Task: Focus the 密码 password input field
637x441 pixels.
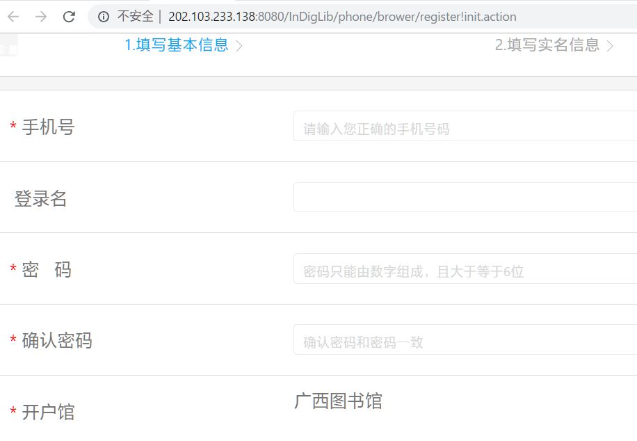Action: 465,269
